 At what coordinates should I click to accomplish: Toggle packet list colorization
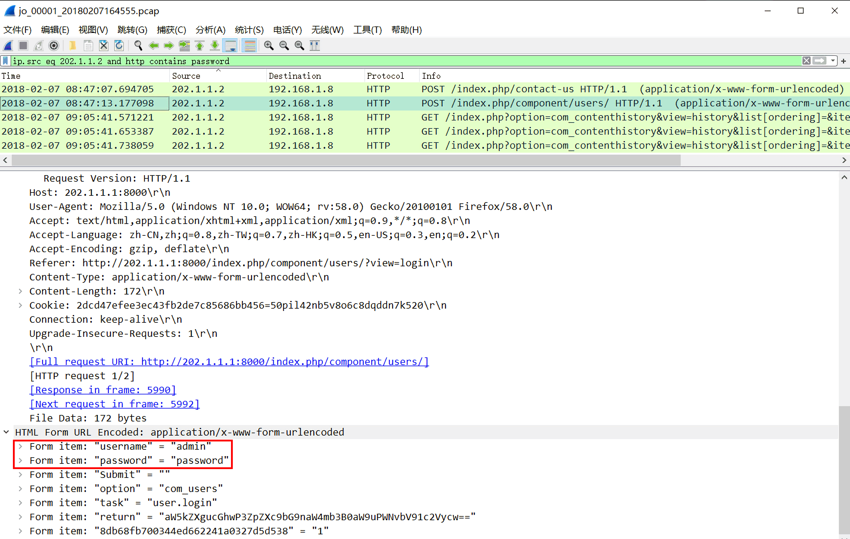point(250,46)
